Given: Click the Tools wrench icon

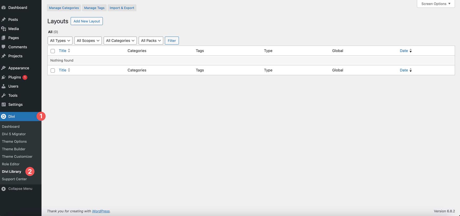Looking at the screenshot, I should point(4,96).
